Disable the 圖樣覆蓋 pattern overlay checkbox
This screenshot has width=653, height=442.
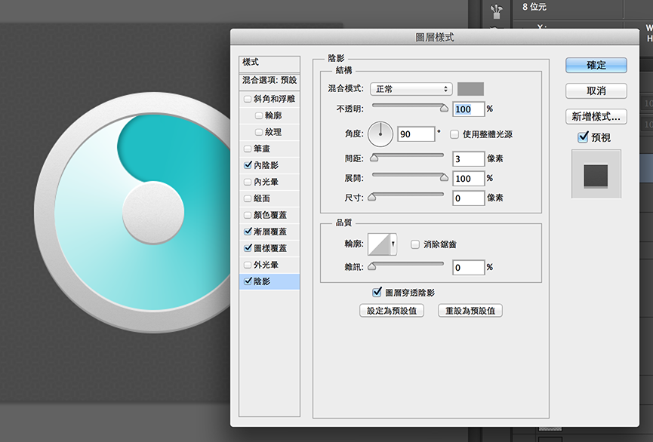248,248
